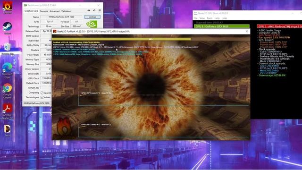Click the GPU-Z title bar app icon

point(25,5)
